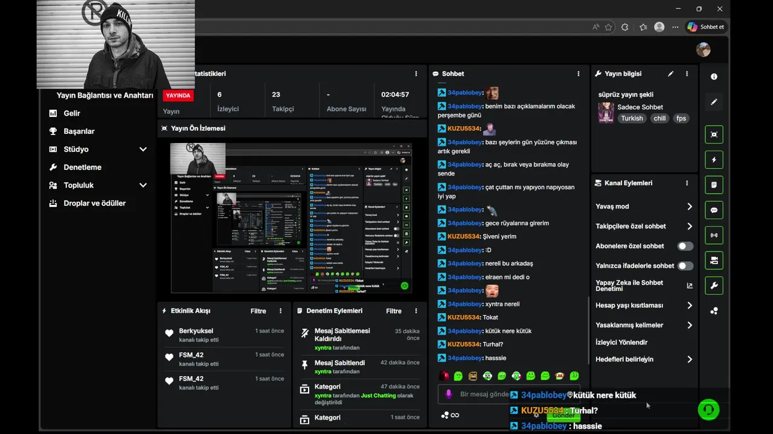Screen dimensions: 773x434
Task: Click İzleyici Yönlendir action
Action: (621, 342)
